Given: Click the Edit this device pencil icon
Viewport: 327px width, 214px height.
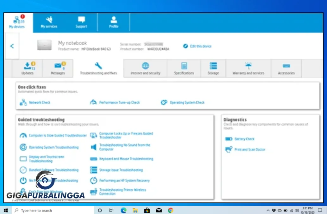Looking at the screenshot, I should [x=186, y=46].
